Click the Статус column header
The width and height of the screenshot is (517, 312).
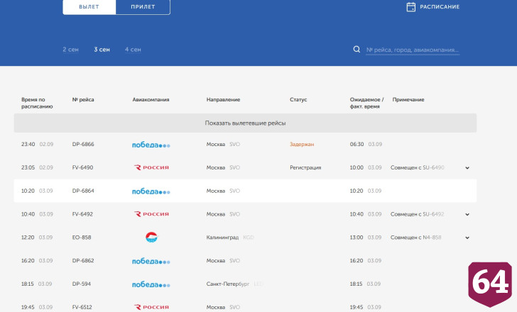[x=298, y=99]
